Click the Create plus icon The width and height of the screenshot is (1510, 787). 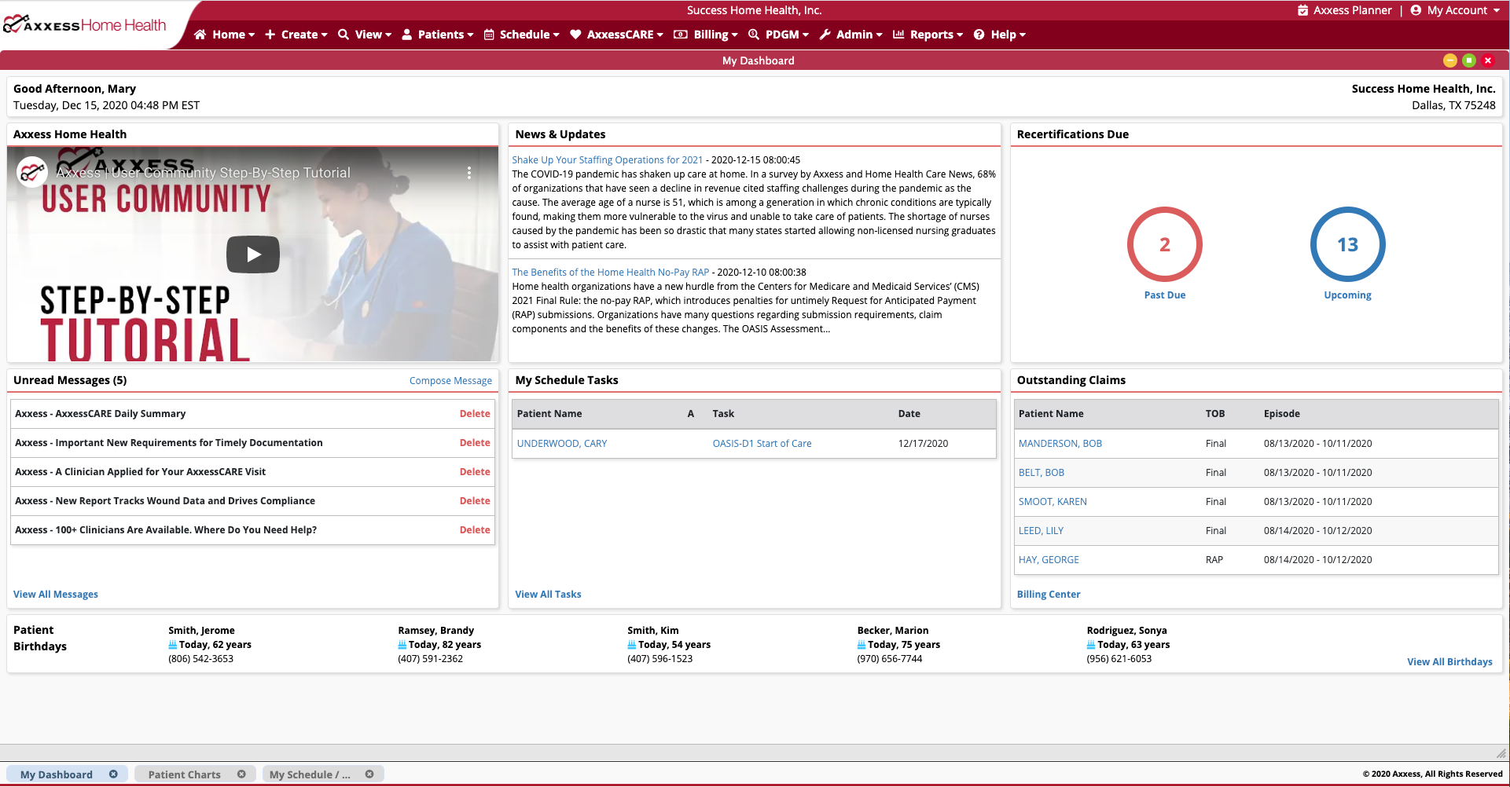[x=270, y=35]
